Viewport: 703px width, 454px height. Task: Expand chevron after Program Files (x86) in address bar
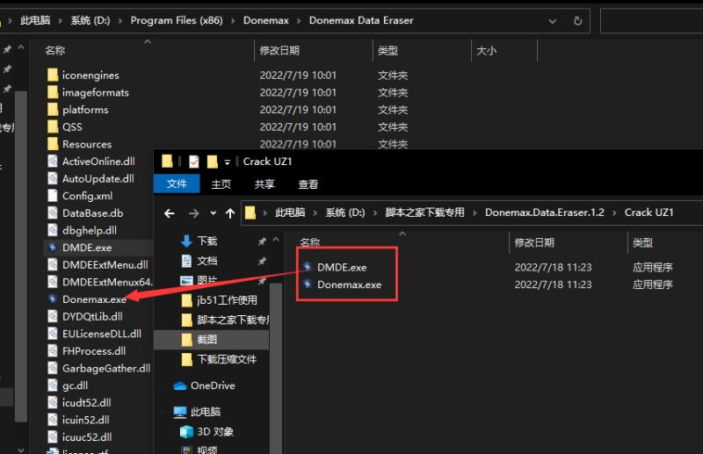click(233, 20)
